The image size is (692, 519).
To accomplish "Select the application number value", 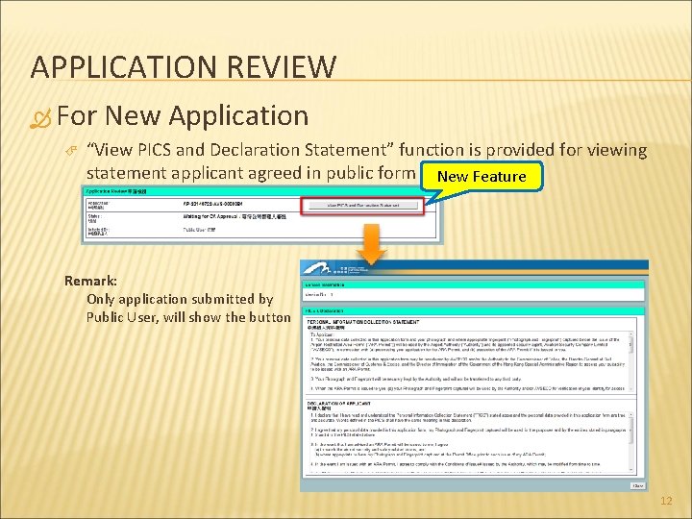I will [x=212, y=204].
